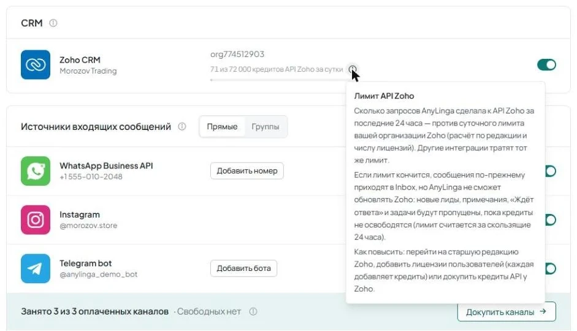This screenshot has width=577, height=331.
Task: Click the +1 555-010-2048 phone number
Action: click(91, 177)
